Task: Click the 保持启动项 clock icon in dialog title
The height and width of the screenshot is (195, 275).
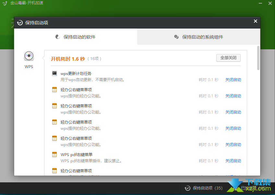Action: 20,23
